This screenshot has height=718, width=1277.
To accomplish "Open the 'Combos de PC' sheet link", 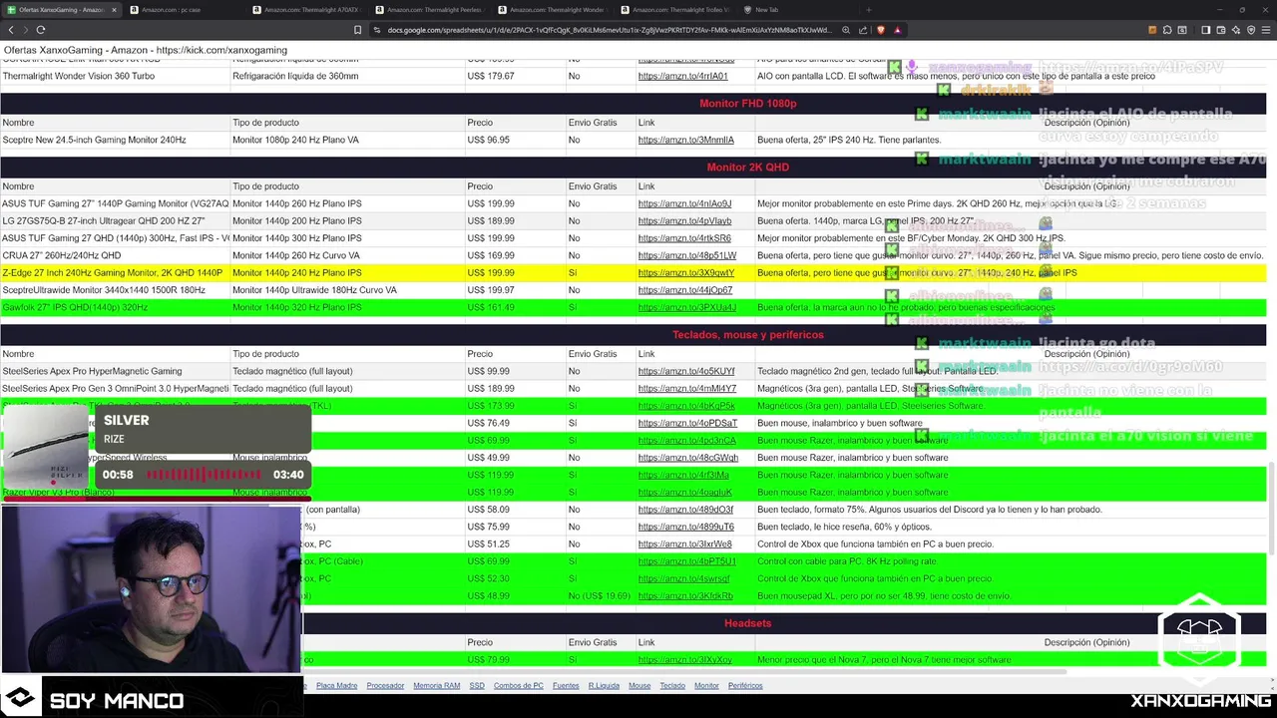I will pyautogui.click(x=519, y=686).
